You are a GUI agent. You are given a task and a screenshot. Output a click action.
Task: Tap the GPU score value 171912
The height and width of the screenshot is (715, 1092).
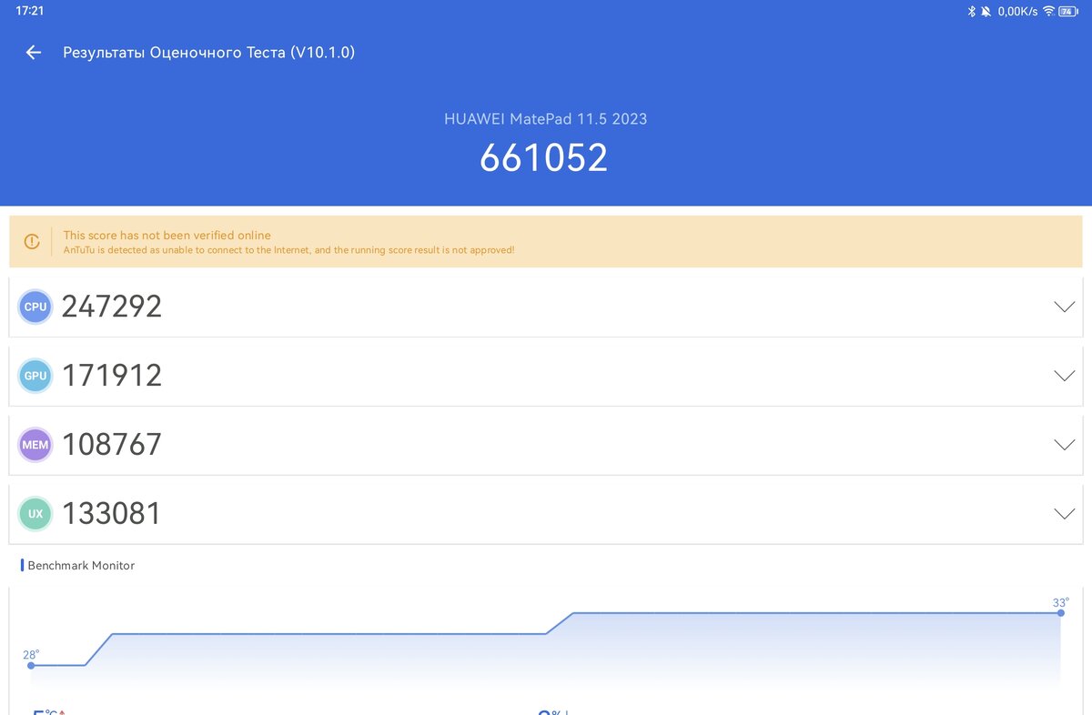112,376
